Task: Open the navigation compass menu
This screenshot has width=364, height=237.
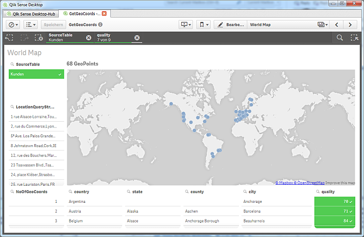Action: (x=13, y=24)
